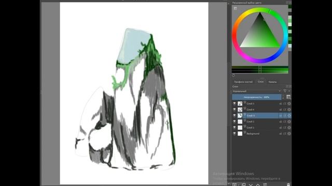Select the topmost layer in the list
Viewport: 332px width, 186px height.
(x=261, y=103)
